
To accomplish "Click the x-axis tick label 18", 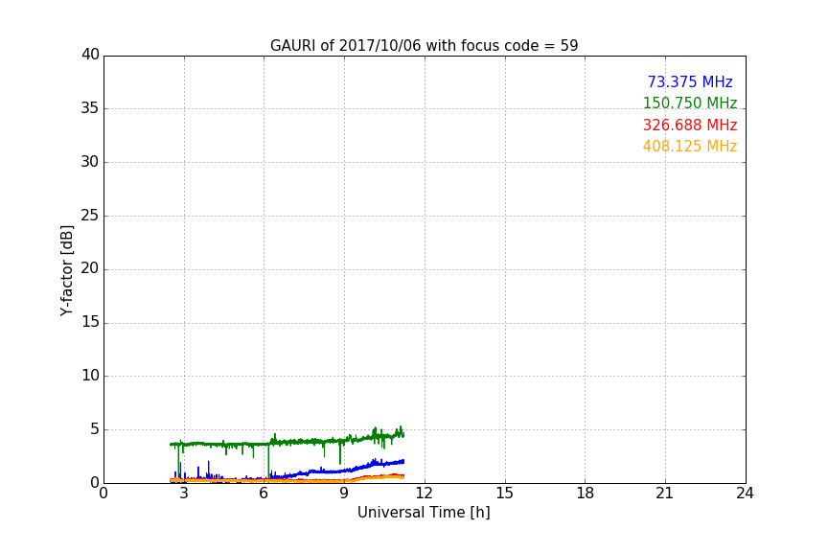I will point(586,494).
